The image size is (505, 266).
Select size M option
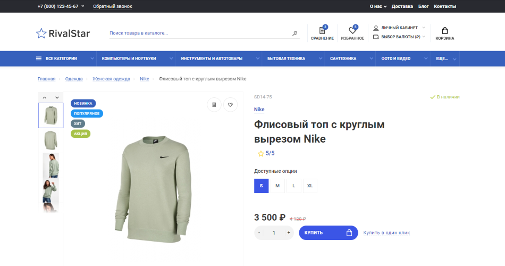tap(277, 186)
